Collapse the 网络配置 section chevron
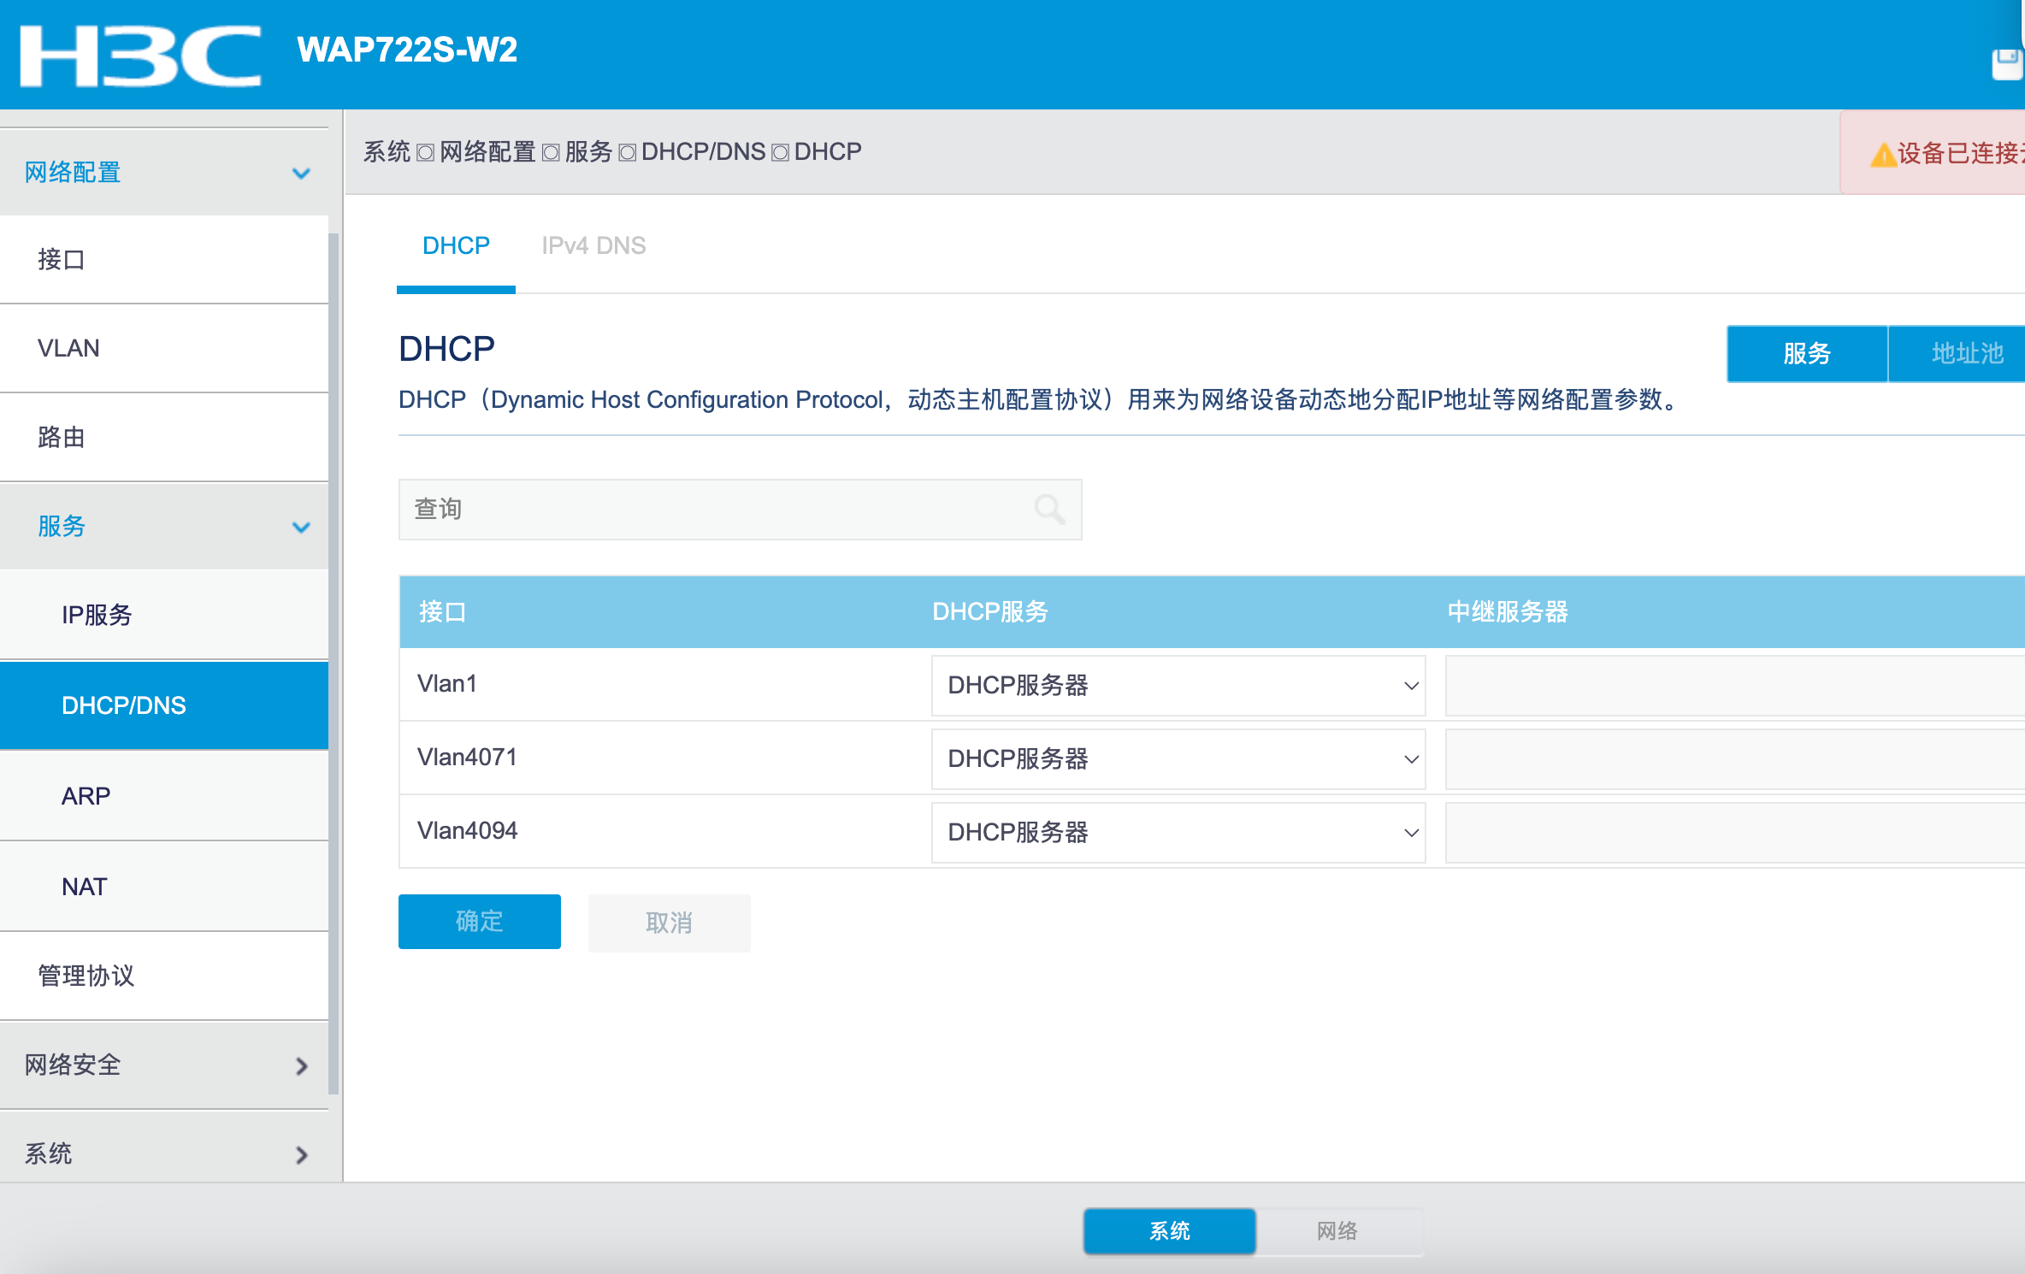The height and width of the screenshot is (1274, 2025). coord(301,174)
